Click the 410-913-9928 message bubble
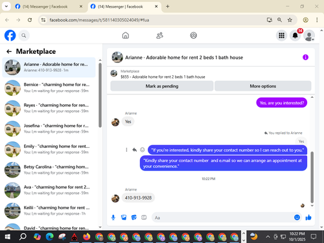This screenshot has height=243, width=324. click(138, 198)
